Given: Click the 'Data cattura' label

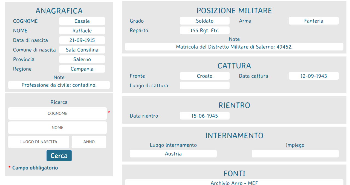Looking at the screenshot, I should (x=253, y=76).
